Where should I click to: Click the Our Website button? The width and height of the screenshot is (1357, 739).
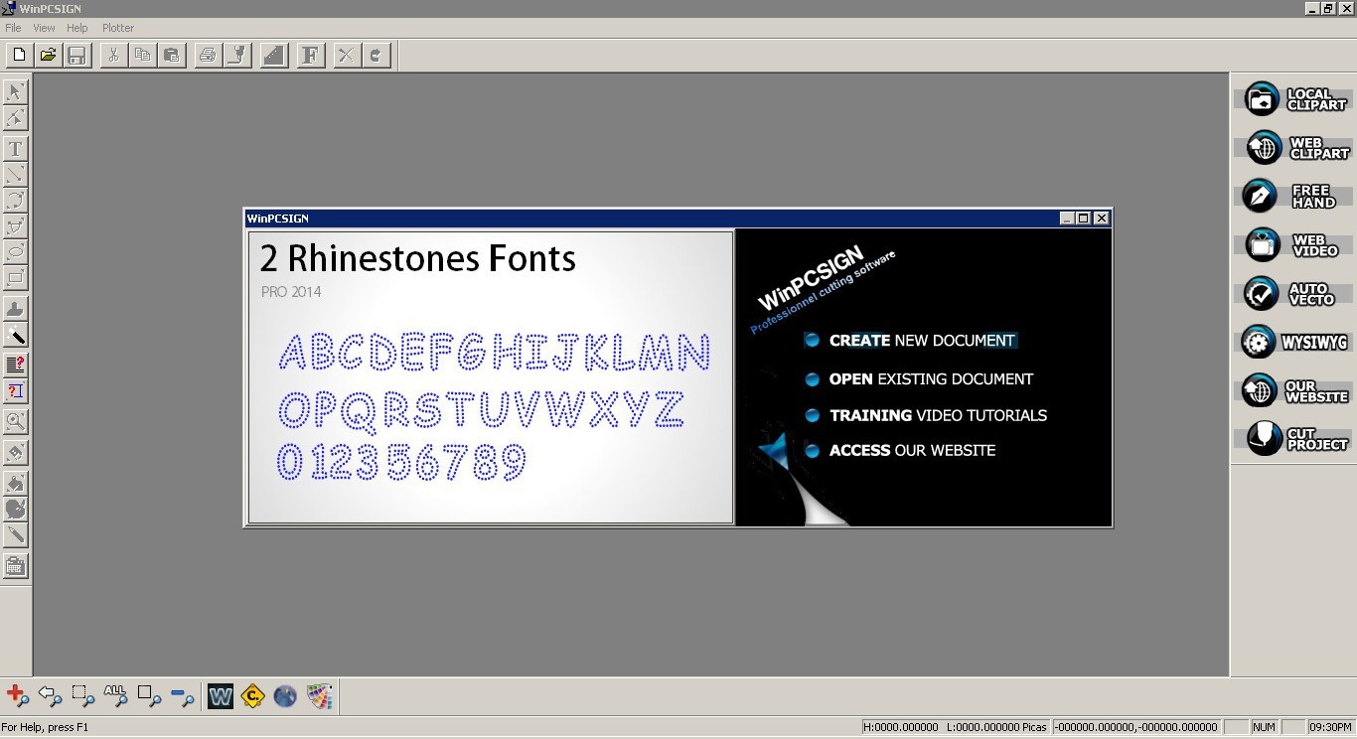(x=1294, y=390)
